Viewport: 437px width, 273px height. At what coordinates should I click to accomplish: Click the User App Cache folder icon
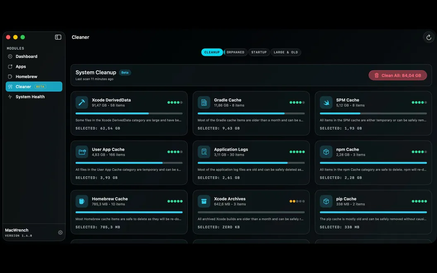pos(82,152)
